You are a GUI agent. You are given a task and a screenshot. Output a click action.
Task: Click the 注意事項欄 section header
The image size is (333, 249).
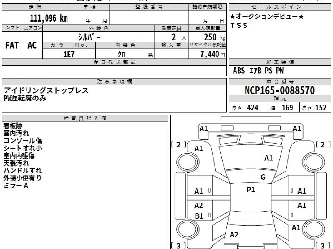[114, 82]
